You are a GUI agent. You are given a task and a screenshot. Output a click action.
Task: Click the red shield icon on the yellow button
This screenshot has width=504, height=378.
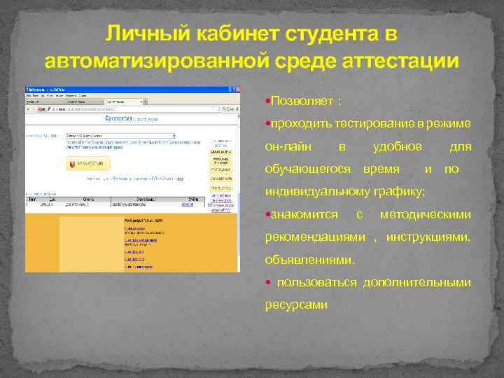(x=72, y=164)
